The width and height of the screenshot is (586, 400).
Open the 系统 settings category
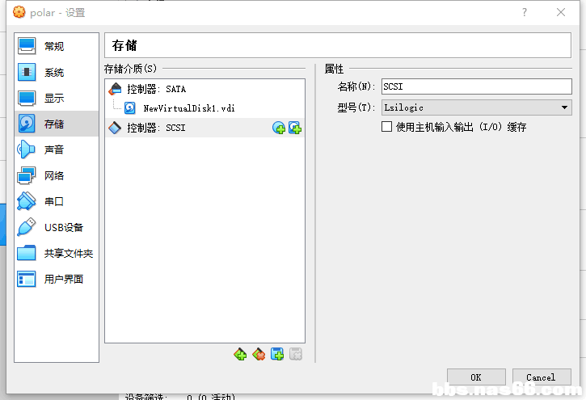pos(56,72)
